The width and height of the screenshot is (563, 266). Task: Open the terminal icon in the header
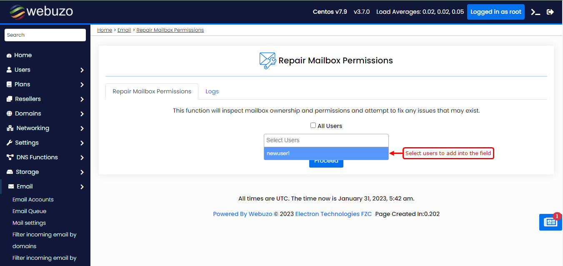coord(535,12)
